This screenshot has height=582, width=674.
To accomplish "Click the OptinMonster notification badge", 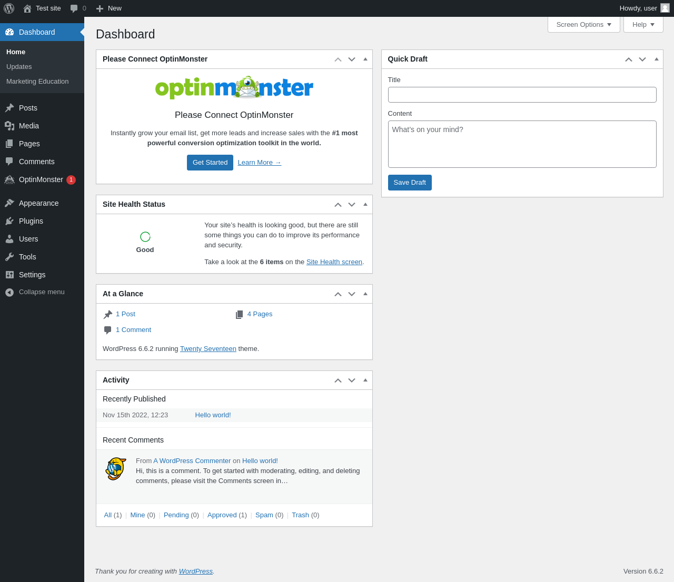I will [71, 179].
